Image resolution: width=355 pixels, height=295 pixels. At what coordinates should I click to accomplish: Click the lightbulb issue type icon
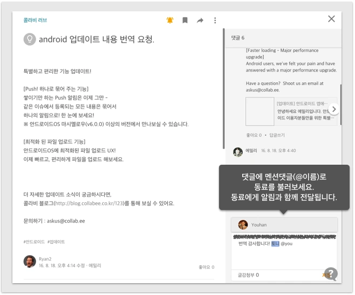30,39
